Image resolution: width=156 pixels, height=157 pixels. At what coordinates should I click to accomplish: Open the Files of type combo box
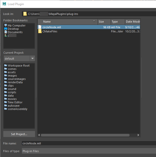point(89,151)
